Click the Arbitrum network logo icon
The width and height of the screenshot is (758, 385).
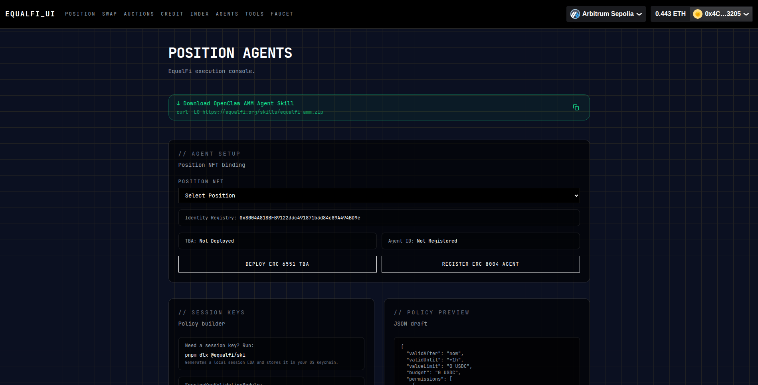(575, 14)
